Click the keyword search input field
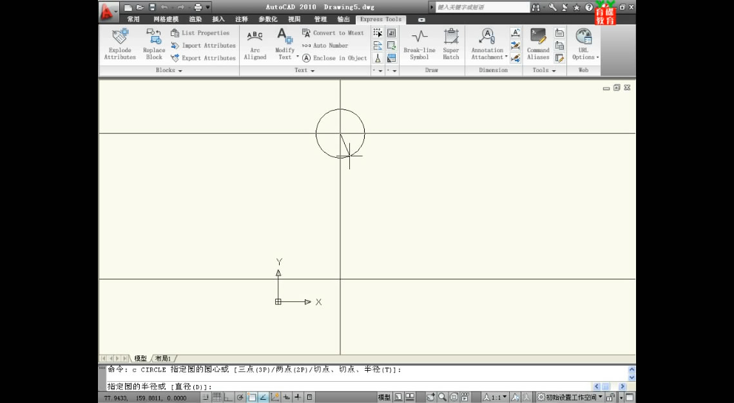The width and height of the screenshot is (734, 403). coord(483,8)
